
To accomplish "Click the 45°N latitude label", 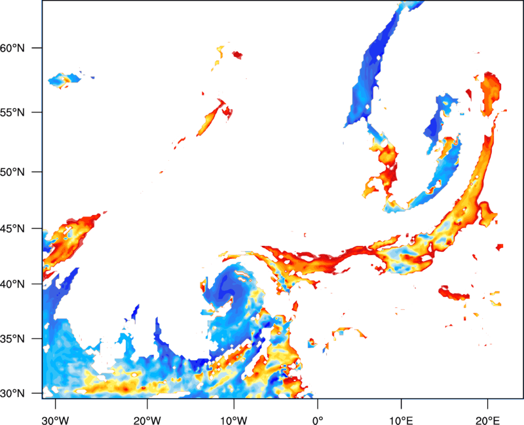I will 12,228.
